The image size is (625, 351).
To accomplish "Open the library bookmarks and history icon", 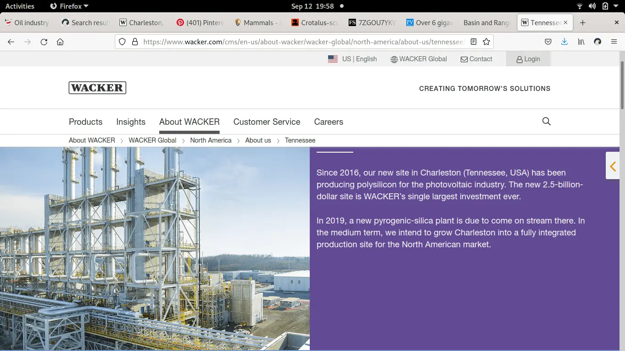I will (581, 42).
